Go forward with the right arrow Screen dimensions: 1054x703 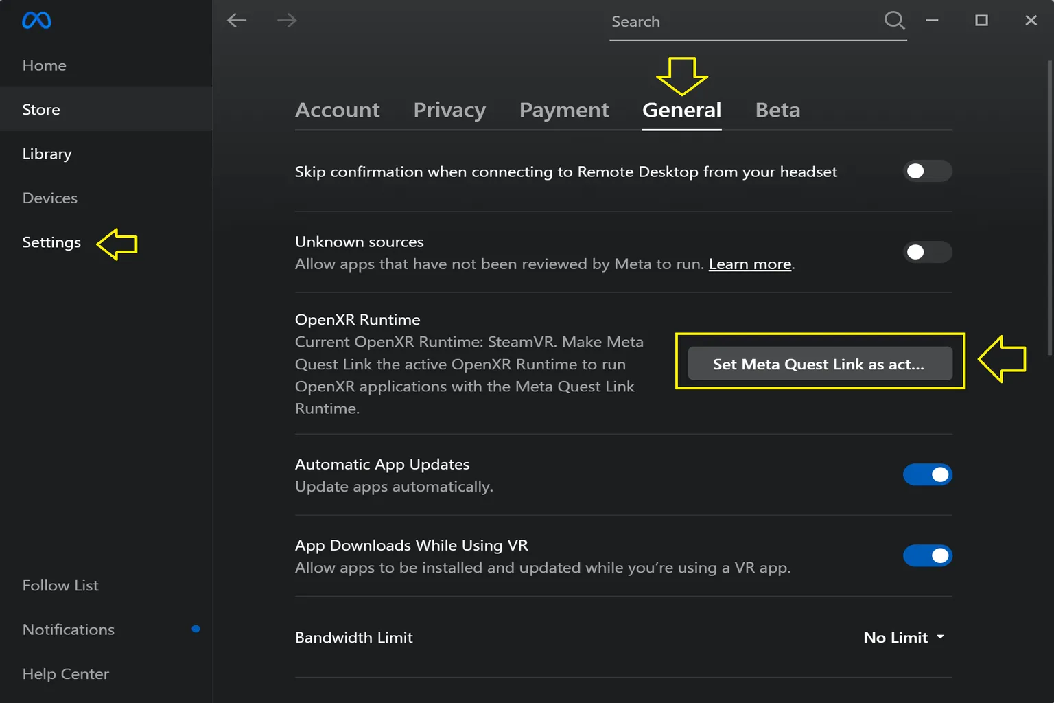click(x=287, y=21)
